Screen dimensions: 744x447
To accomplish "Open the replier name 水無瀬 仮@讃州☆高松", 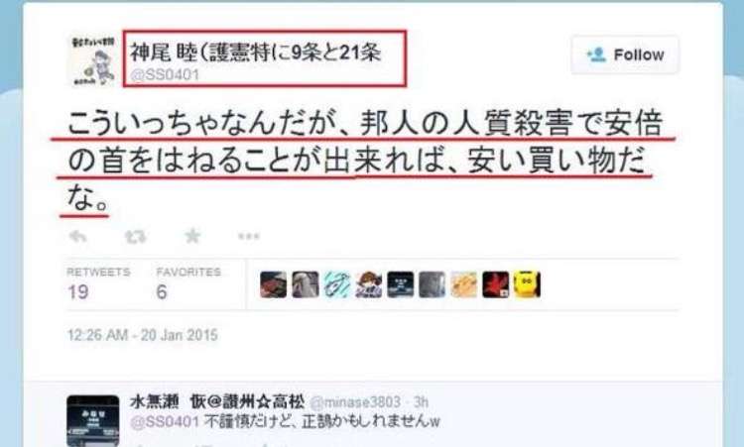I will 217,401.
